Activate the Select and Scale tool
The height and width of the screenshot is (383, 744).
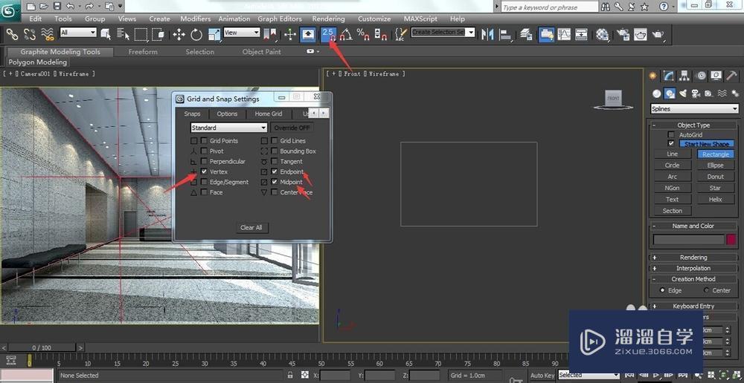(x=214, y=34)
